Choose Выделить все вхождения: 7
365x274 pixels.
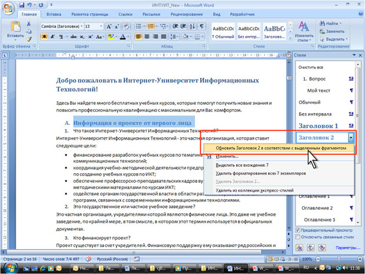[242, 165]
